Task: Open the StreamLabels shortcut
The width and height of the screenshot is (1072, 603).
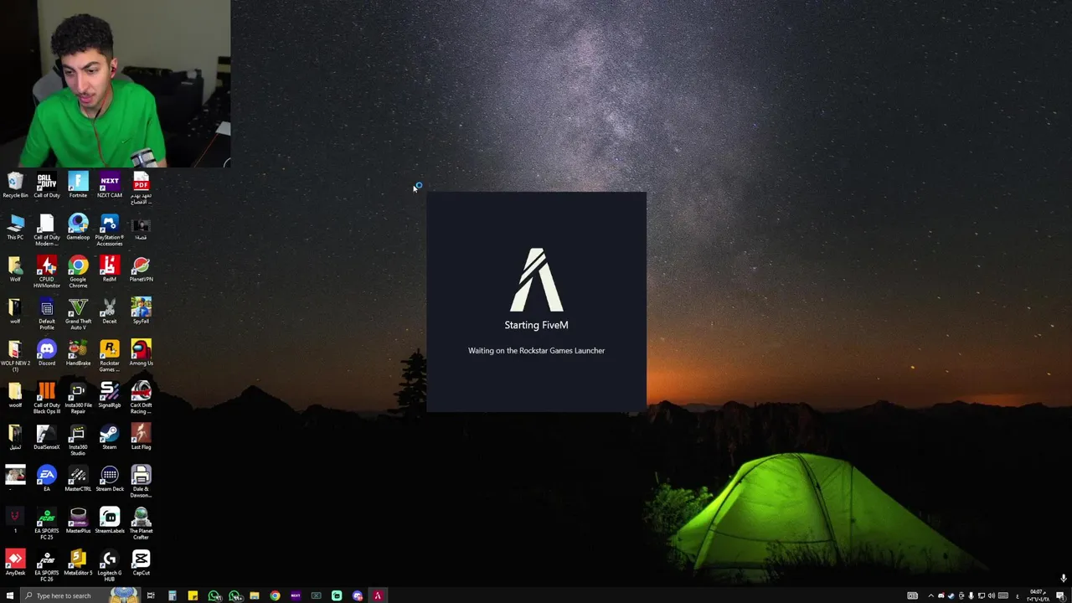Action: tap(110, 521)
